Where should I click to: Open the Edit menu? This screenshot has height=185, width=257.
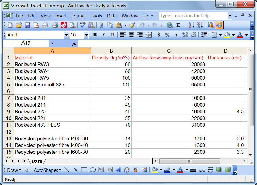(32, 16)
